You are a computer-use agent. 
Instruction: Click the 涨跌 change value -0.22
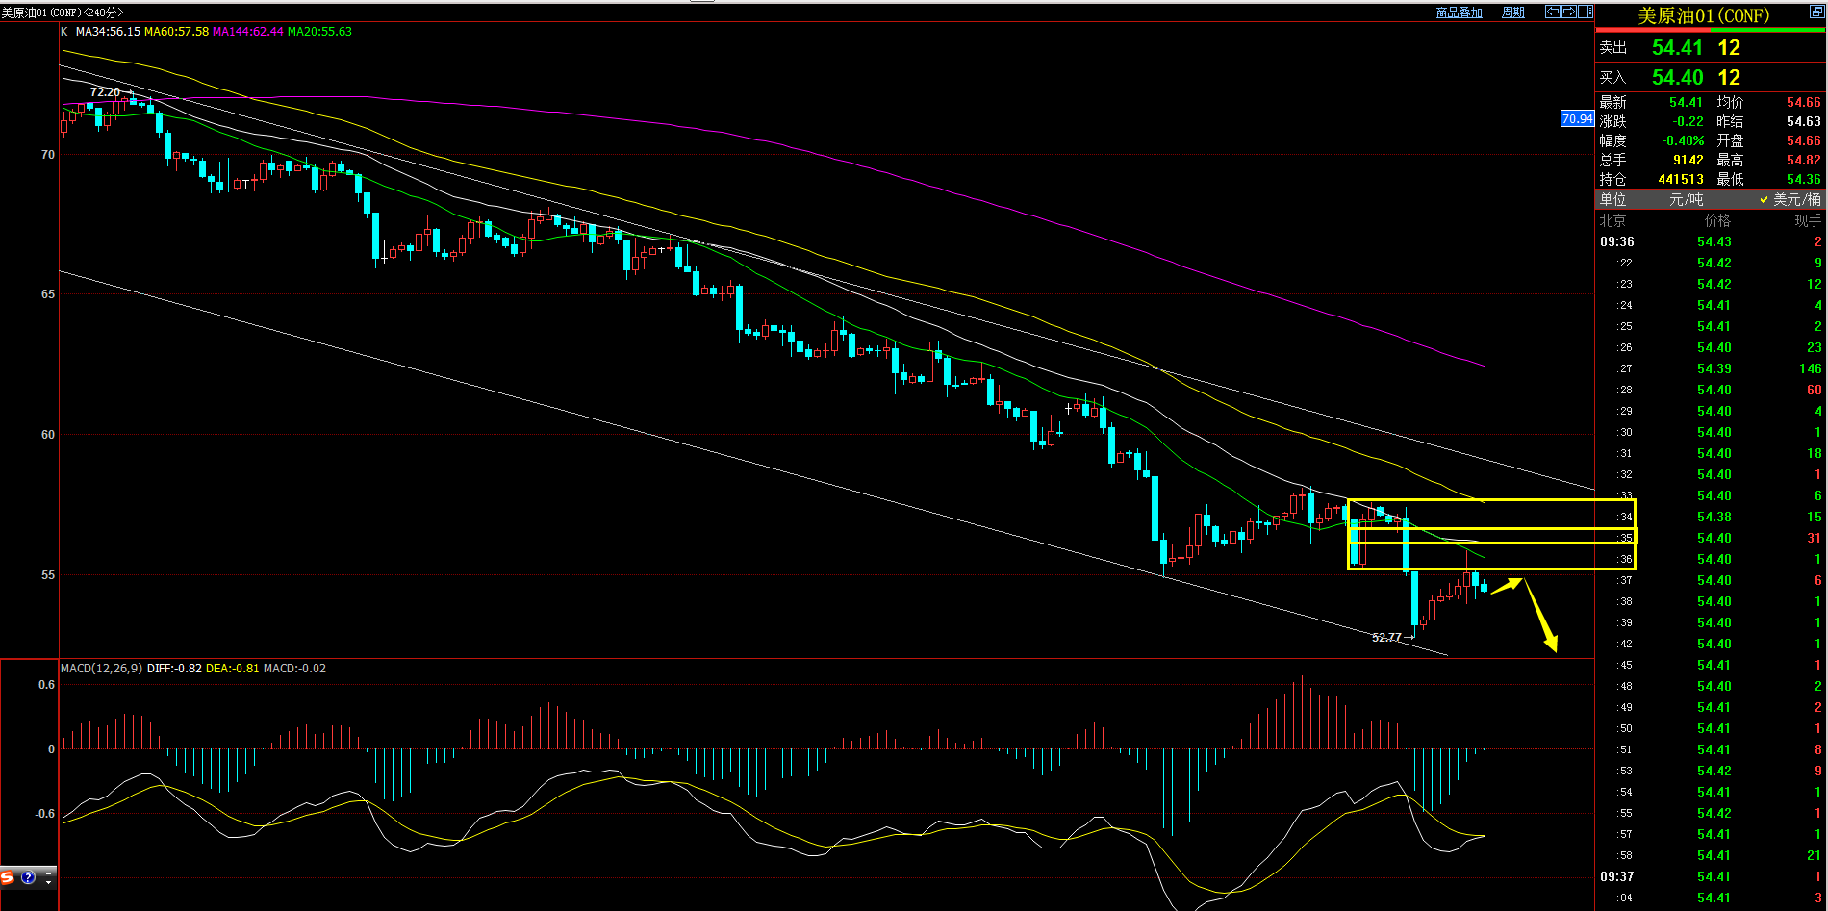pos(1688,122)
